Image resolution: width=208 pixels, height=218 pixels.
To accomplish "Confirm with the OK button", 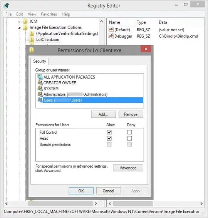I will pyautogui.click(x=81, y=191).
